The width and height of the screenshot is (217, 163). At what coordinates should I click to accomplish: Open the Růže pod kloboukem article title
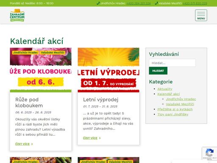pos(29,102)
